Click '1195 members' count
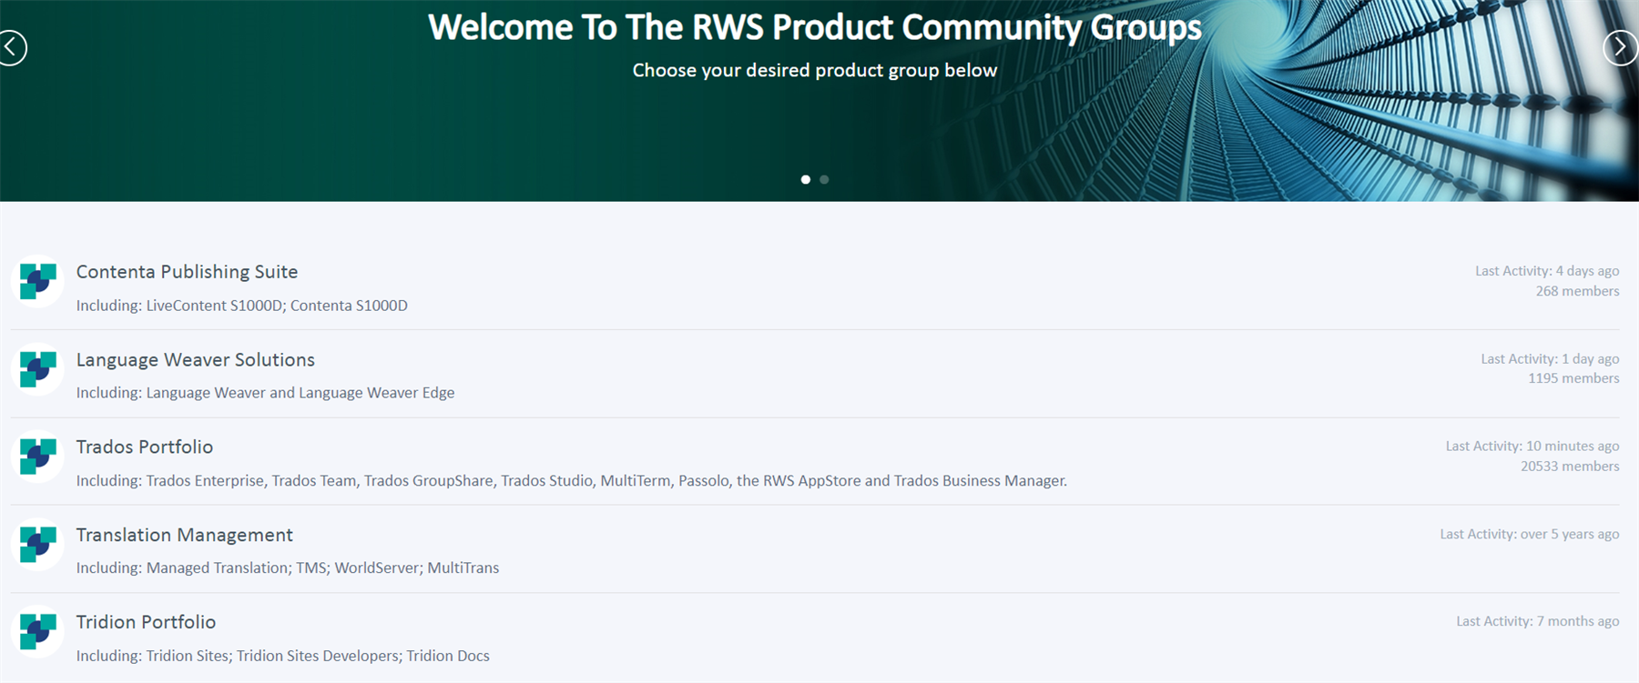The image size is (1639, 683). point(1573,378)
